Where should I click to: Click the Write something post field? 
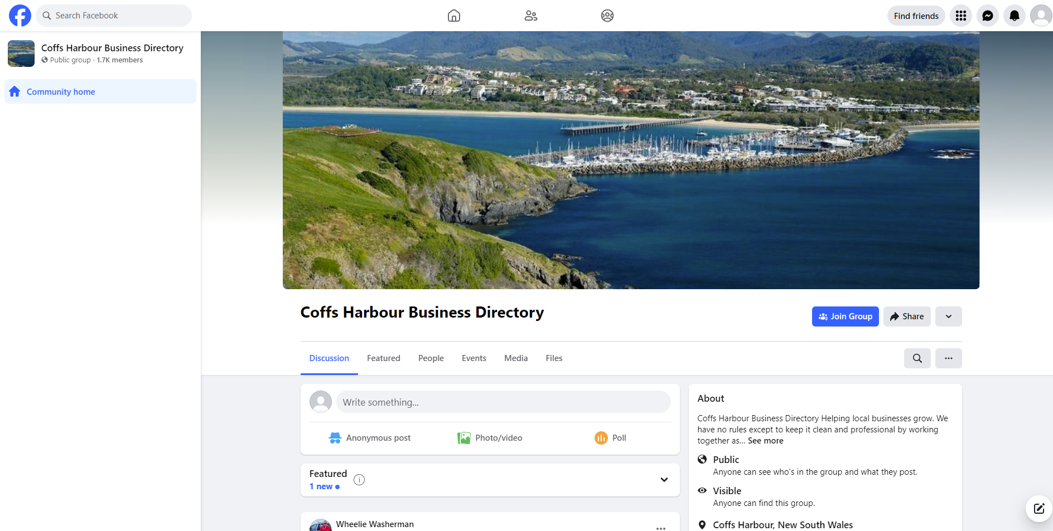point(503,402)
